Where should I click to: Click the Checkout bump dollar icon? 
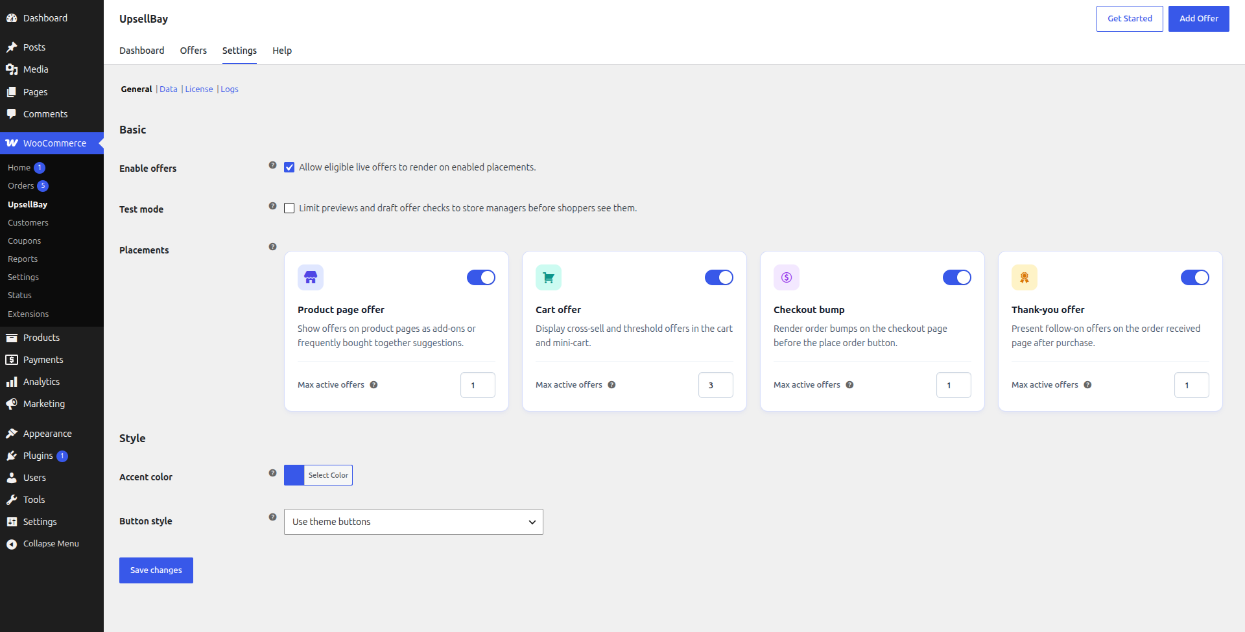point(787,277)
